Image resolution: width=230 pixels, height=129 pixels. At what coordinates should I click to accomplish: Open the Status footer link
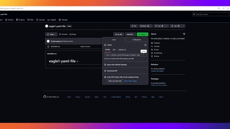[x=97, y=97]
